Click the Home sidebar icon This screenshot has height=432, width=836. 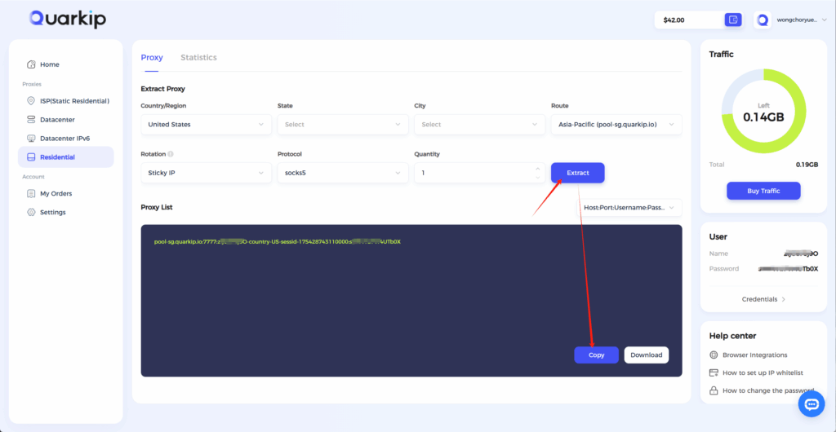(x=32, y=64)
